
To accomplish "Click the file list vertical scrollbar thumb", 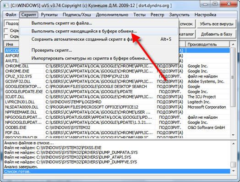I will pos(233,77).
